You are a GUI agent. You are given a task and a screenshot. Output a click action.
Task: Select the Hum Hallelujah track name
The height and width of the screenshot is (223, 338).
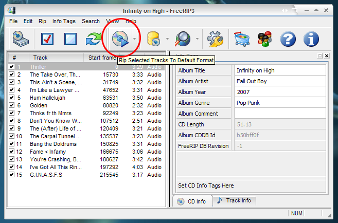pyautogui.click(x=47, y=98)
